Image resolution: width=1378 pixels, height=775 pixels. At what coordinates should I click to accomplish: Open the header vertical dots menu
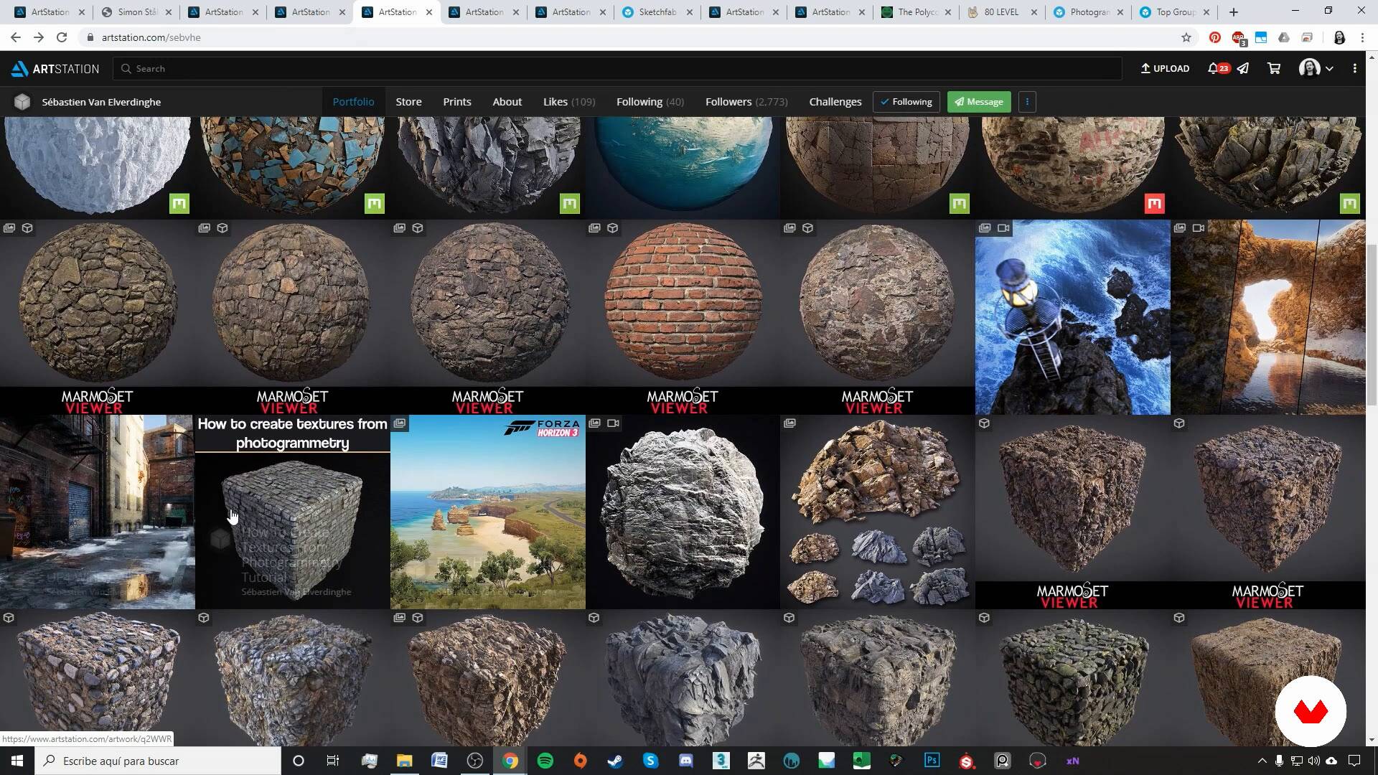(x=1354, y=68)
